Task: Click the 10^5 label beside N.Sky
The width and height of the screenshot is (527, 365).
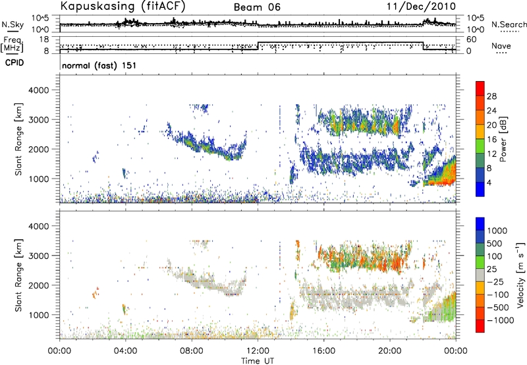Action: 40,18
